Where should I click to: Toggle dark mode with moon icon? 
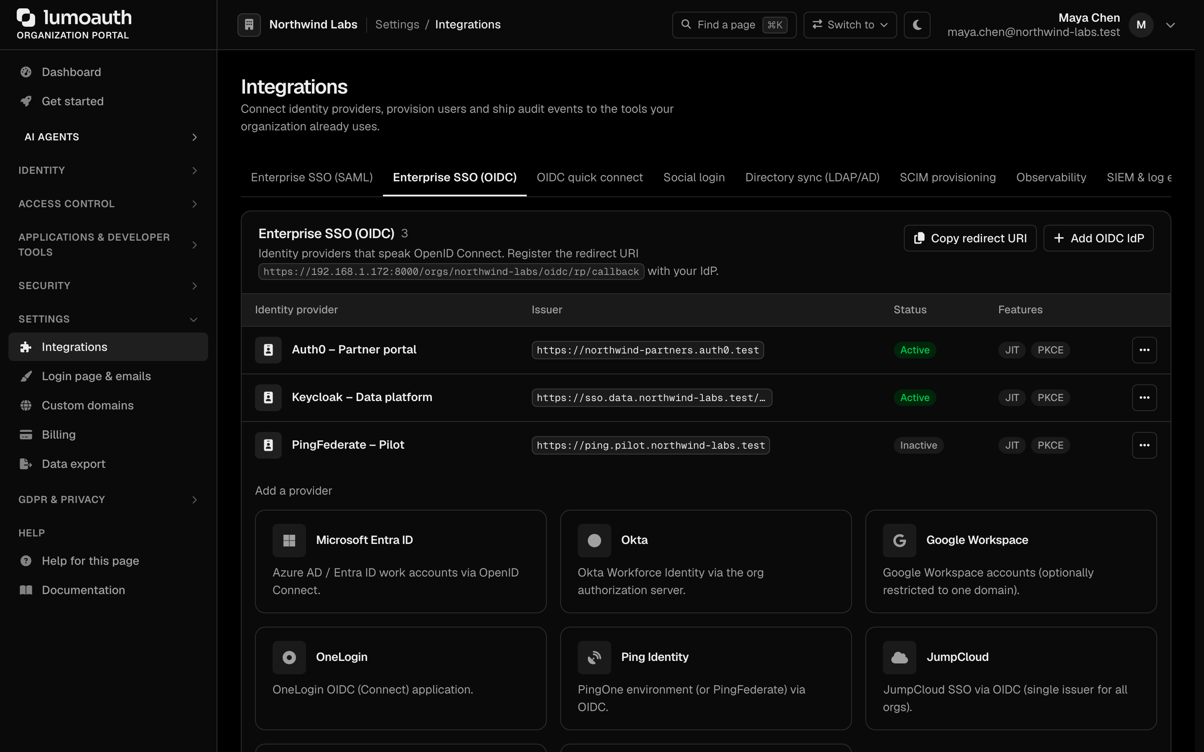pos(917,24)
